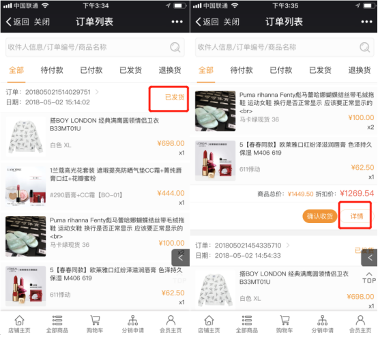Focus the left screen order search field

pos(95,47)
